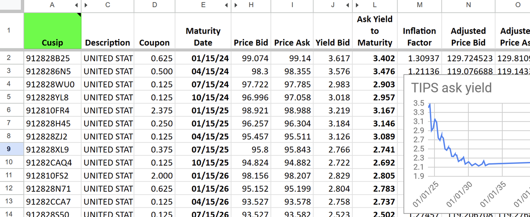The width and height of the screenshot is (530, 217).
Task: Click left-pointing unhide arrow in column J header
Action: click(347, 5)
